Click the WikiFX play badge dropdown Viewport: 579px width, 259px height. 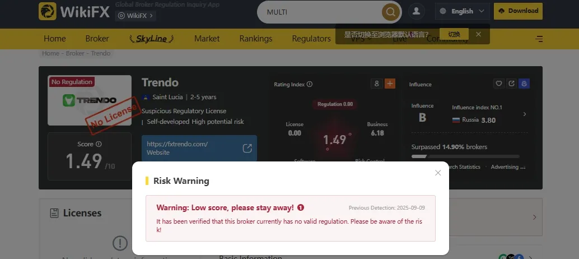[x=135, y=16]
